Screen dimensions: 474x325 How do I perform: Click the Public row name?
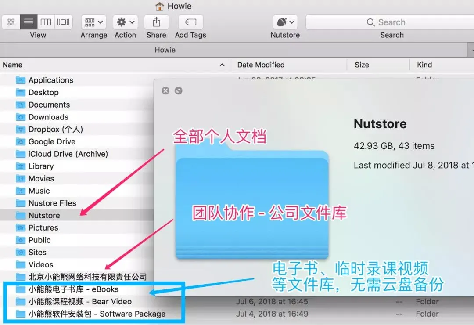coord(39,240)
